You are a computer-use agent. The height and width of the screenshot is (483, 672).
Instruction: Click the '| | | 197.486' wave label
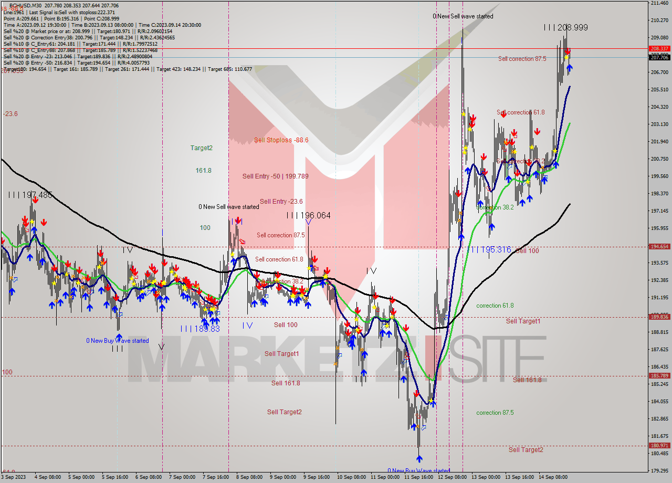click(x=30, y=195)
